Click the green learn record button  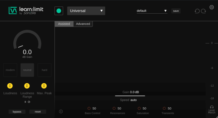tap(59, 11)
